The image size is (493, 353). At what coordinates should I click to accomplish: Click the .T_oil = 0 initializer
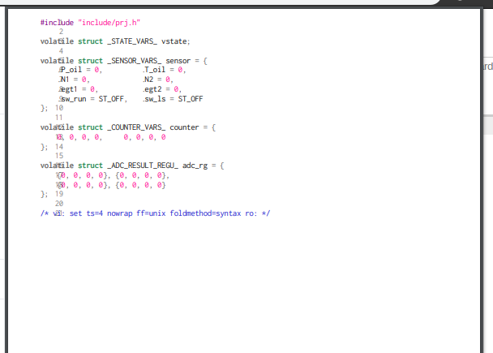pos(162,70)
